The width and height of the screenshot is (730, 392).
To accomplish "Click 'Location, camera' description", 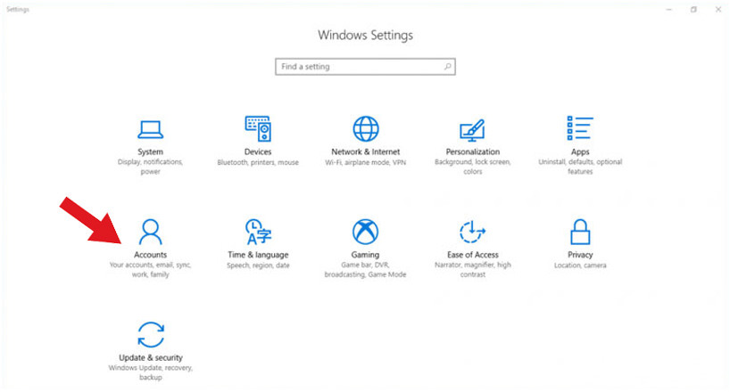I will pyautogui.click(x=580, y=265).
